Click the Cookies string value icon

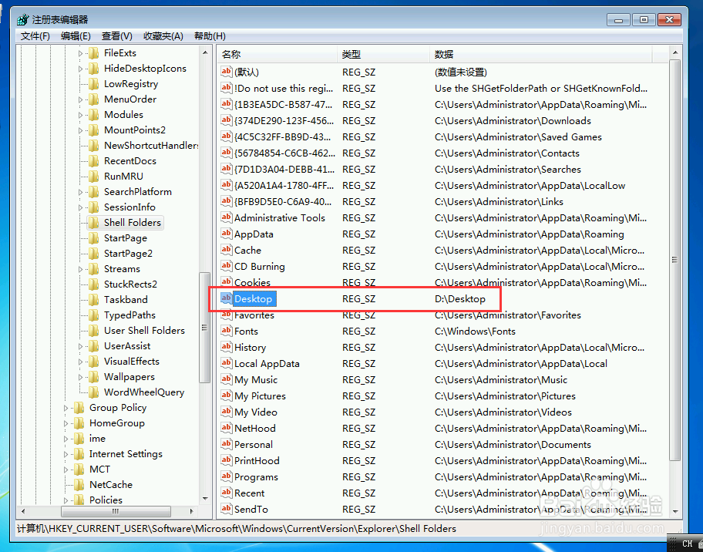[226, 282]
